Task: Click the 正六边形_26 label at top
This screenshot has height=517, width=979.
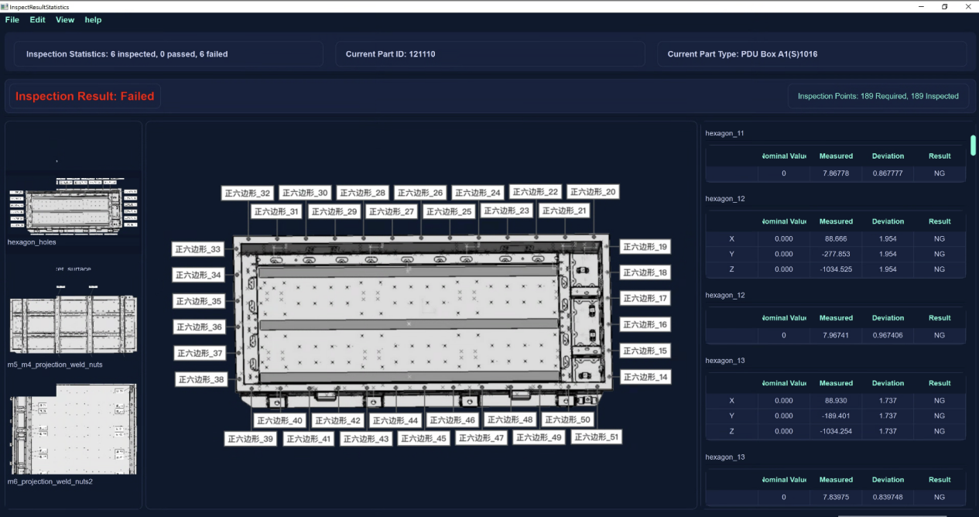Action: click(x=420, y=193)
